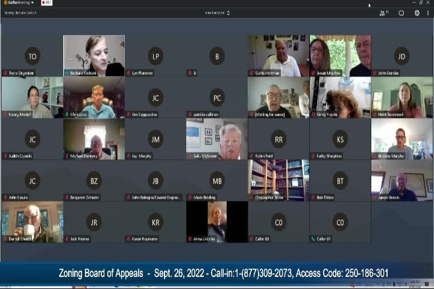Expand the View Everyone layout selector
This screenshot has width=434, height=289.
[x=218, y=13]
